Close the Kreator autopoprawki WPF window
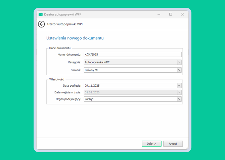 coord(182,14)
